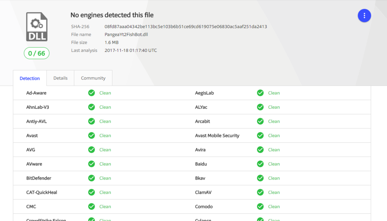Click the check icon for Avast Mobile Security

pyautogui.click(x=260, y=135)
